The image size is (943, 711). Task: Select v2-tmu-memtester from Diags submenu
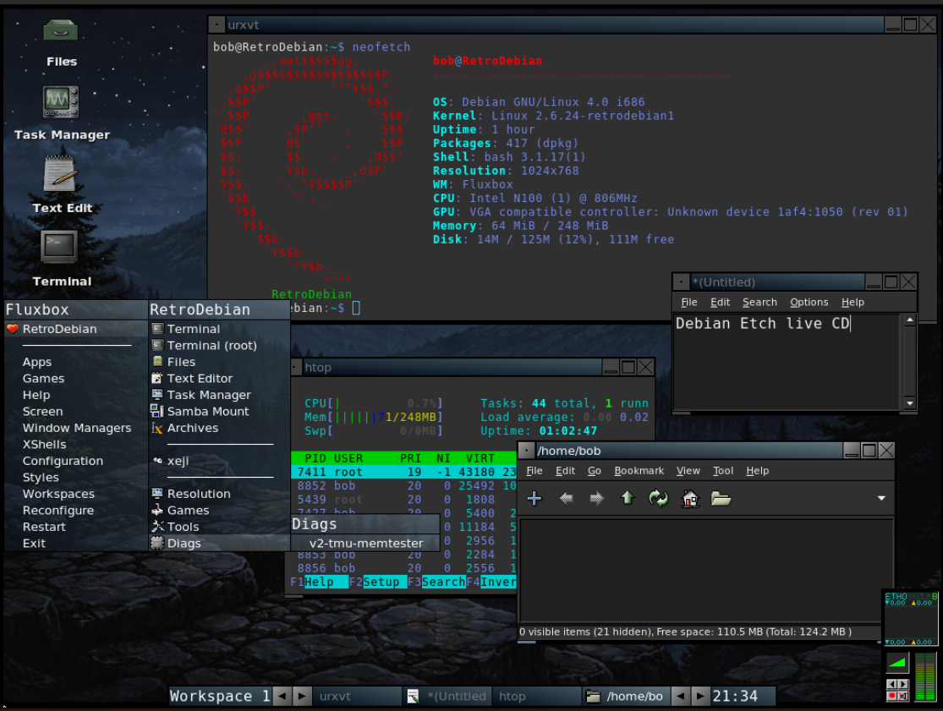click(365, 544)
